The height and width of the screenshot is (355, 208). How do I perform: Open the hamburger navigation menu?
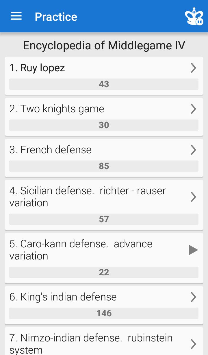[16, 16]
